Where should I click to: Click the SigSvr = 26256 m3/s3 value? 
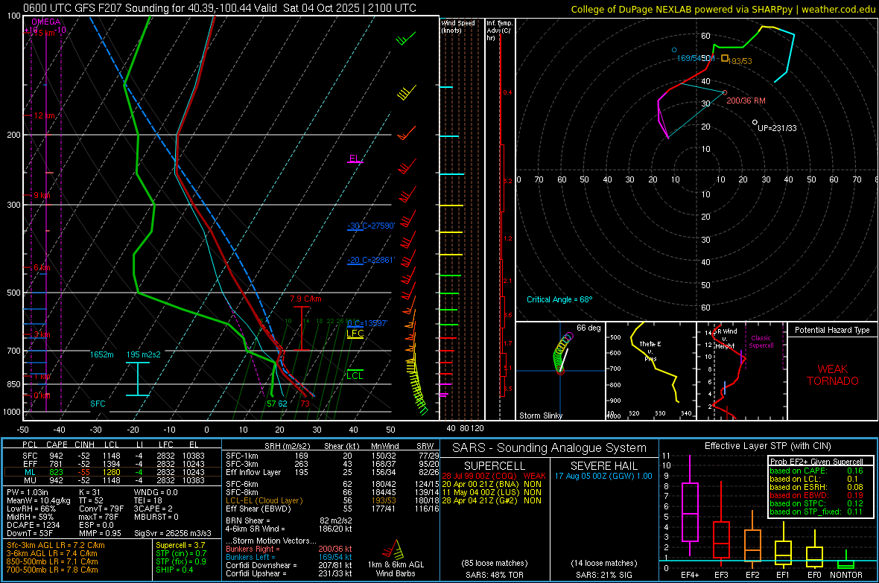[x=173, y=533]
